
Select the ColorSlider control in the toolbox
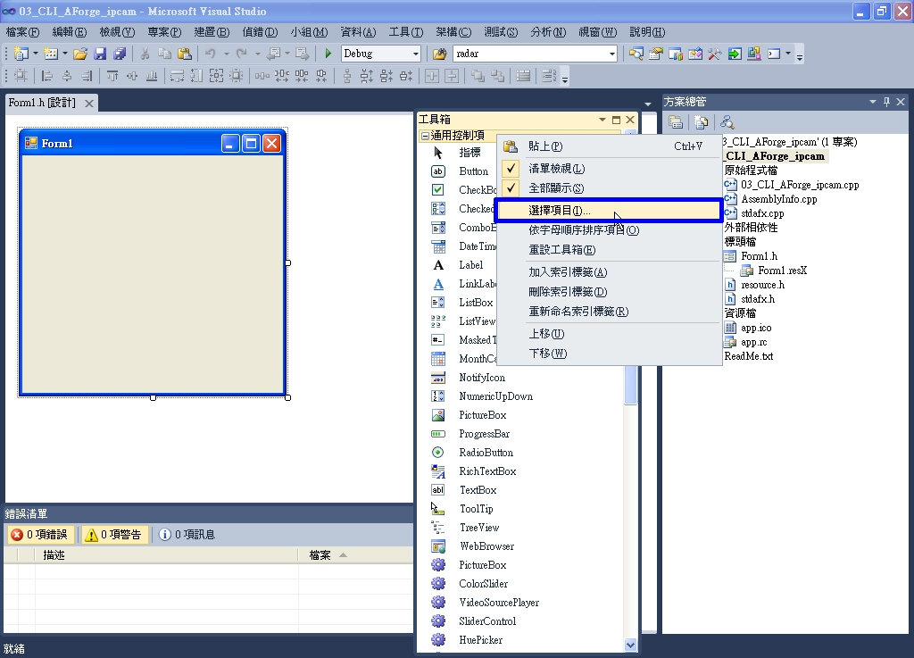point(481,583)
